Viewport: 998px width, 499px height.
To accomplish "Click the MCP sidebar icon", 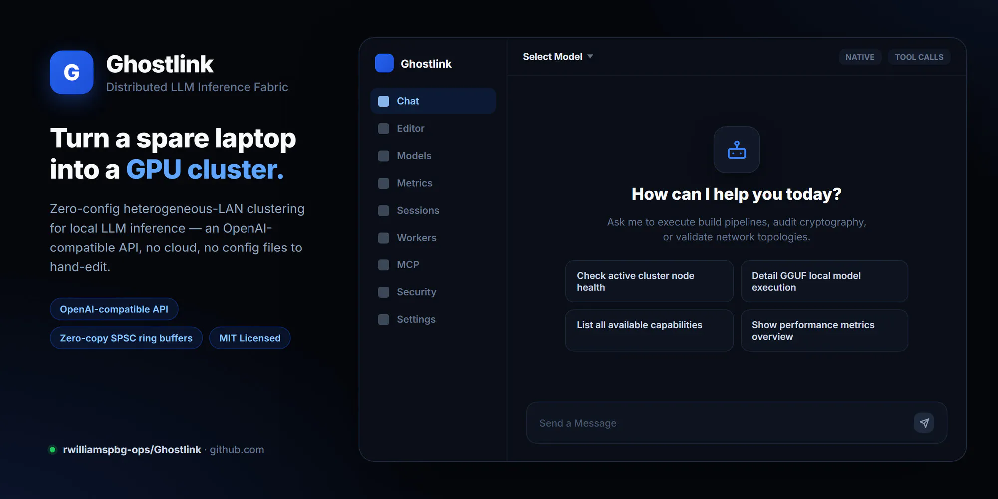I will [x=384, y=265].
